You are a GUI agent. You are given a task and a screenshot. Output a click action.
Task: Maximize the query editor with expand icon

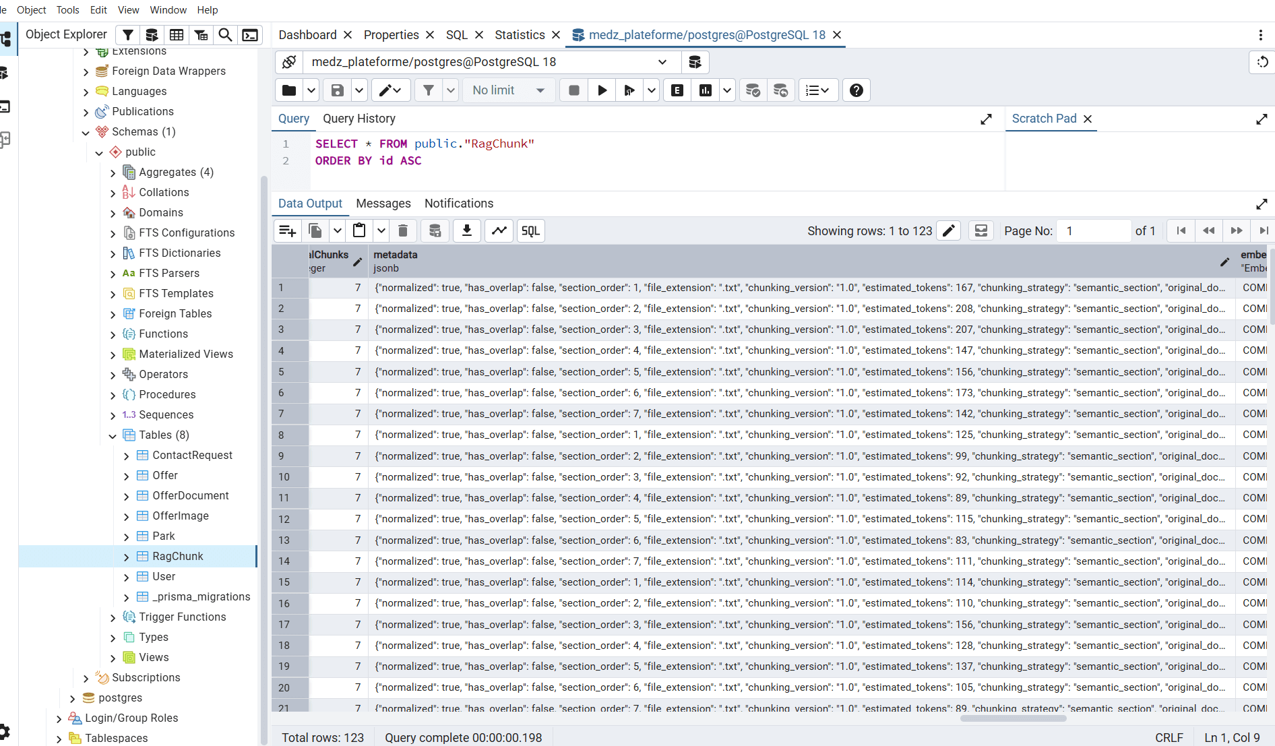(986, 119)
